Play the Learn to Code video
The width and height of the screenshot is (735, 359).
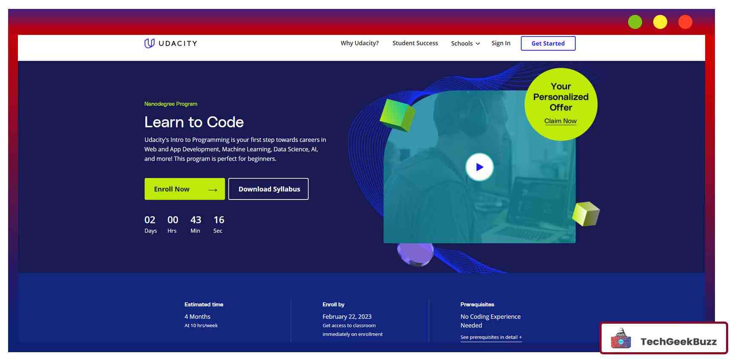[479, 167]
